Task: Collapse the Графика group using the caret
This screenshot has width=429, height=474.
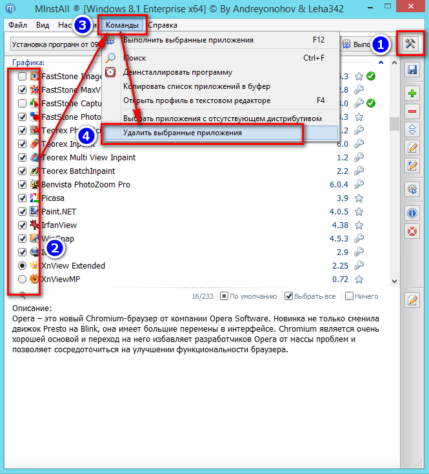Action: point(381,63)
